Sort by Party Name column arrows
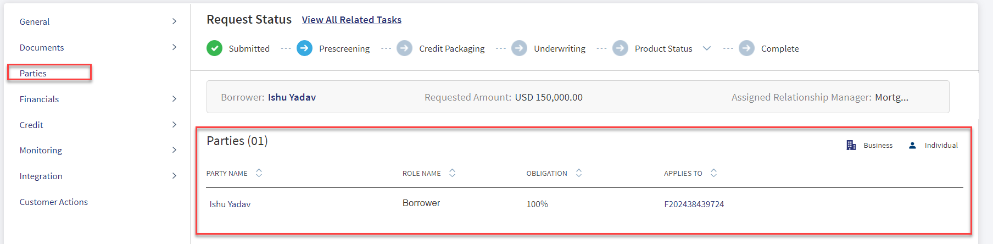Image resolution: width=993 pixels, height=244 pixels. click(x=259, y=173)
